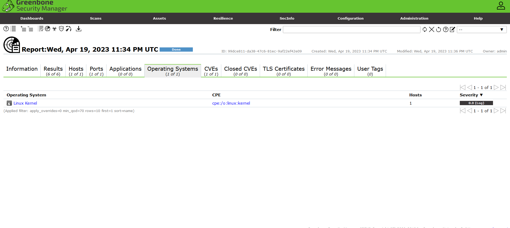Switch to the Results tab

tap(53, 71)
